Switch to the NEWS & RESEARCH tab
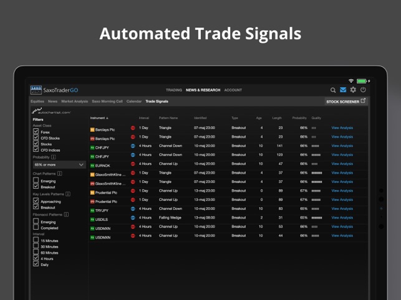Image resolution: width=401 pixels, height=300 pixels. coord(203,90)
